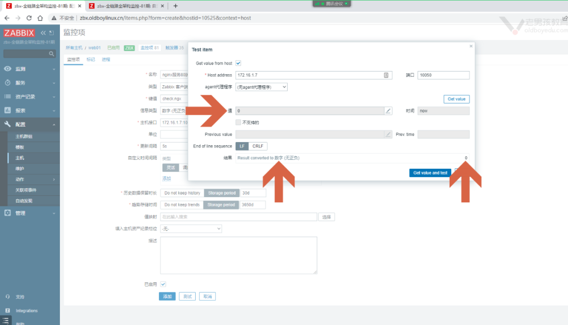Screen dimensions: 568x325
Task: Close the second Zabbix browser tab
Action: (163, 6)
